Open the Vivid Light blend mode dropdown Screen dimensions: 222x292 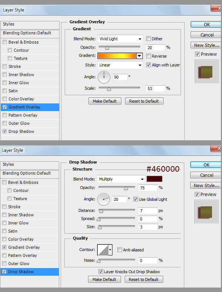120,39
